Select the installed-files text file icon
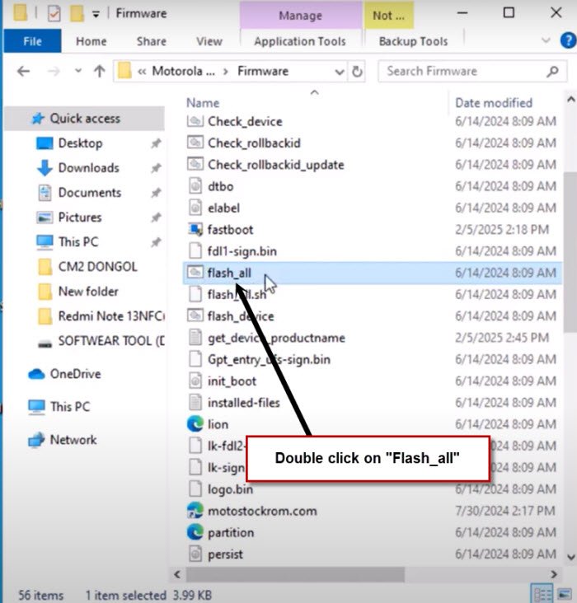 pos(195,402)
